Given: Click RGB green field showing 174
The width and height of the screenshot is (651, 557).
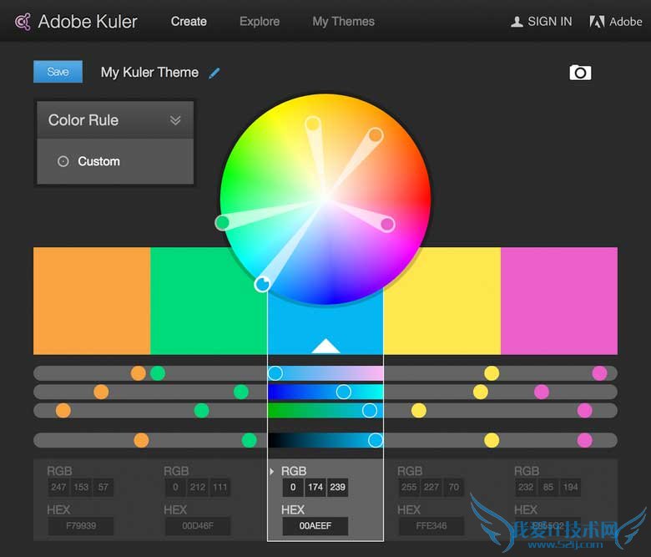Looking at the screenshot, I should (x=315, y=487).
